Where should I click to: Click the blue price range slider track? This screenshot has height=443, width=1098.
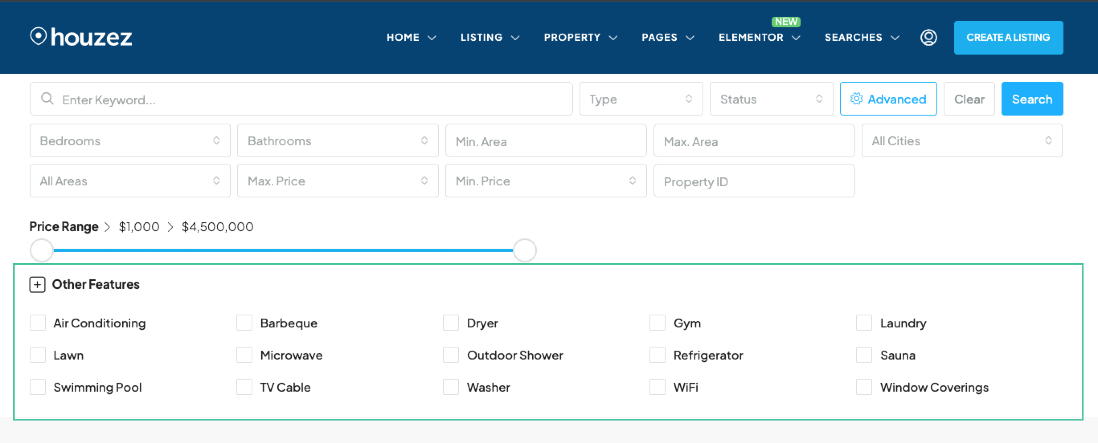(283, 250)
